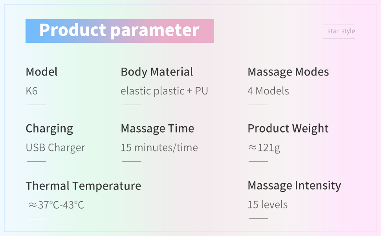Screen dimensions: 381x236
Task: Click the underline below K6
Action: [37, 105]
